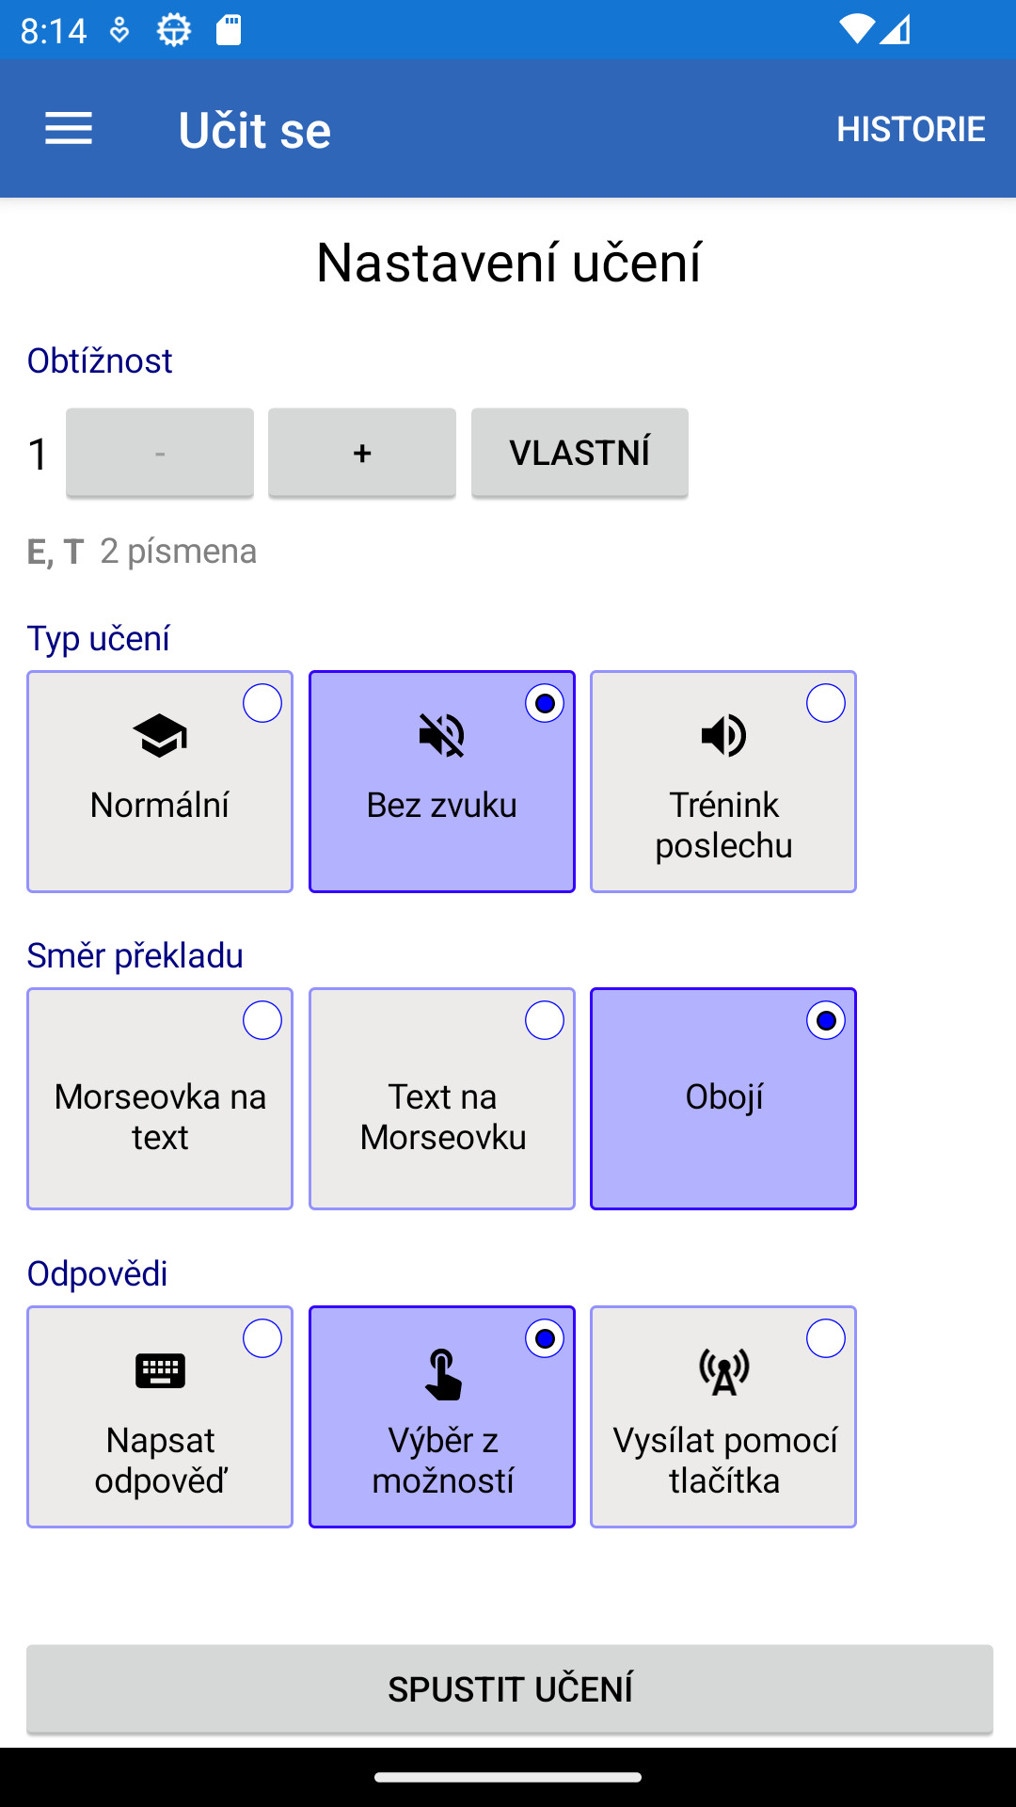1016x1807 pixels.
Task: Click the antenna icon on Vysílat pomocí tlačítka
Action: (722, 1374)
